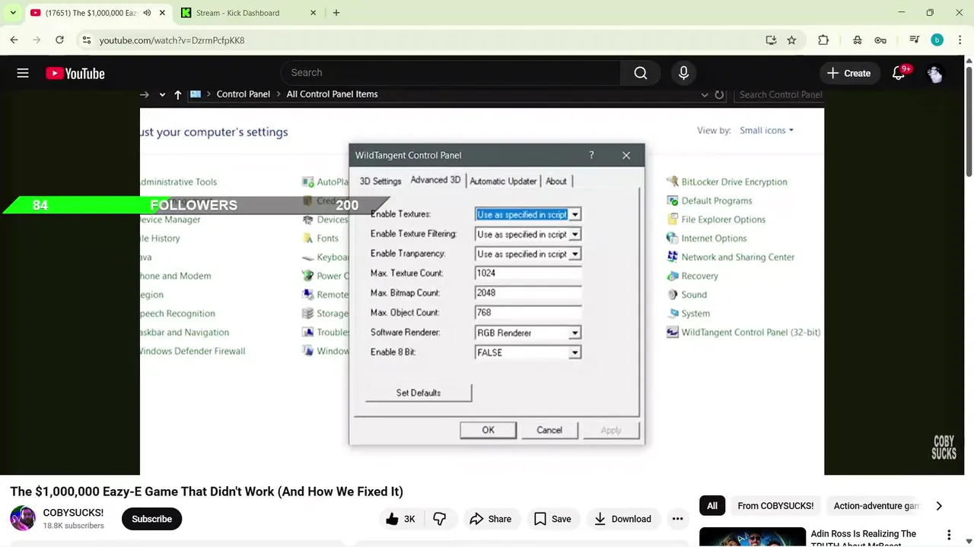Open Chrome extensions puzzle icon
Image resolution: width=974 pixels, height=547 pixels.
[823, 40]
